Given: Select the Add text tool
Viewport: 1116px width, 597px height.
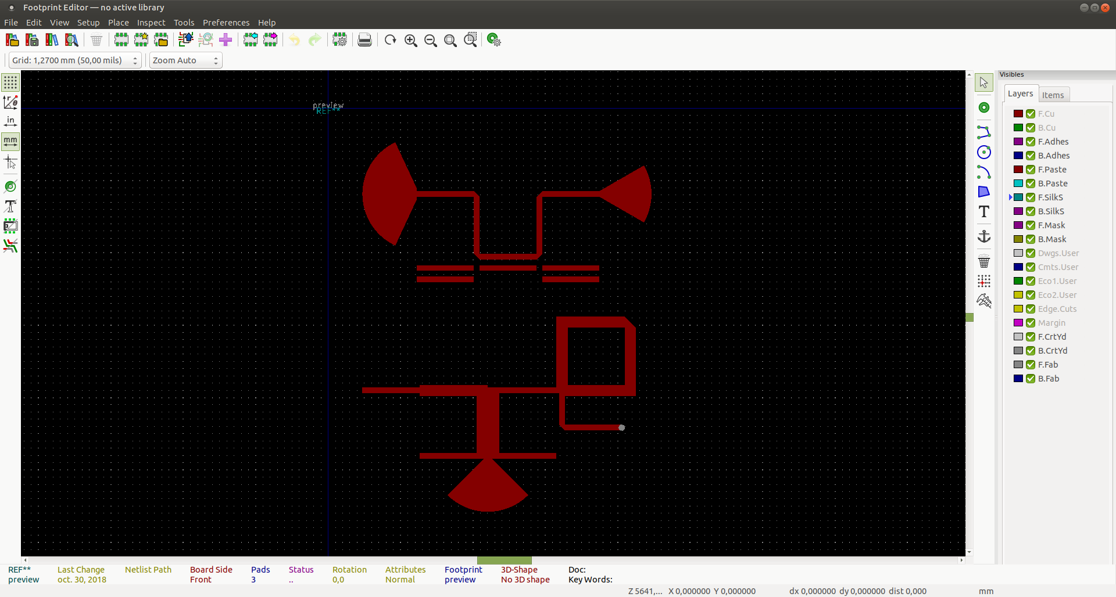Looking at the screenshot, I should [984, 211].
